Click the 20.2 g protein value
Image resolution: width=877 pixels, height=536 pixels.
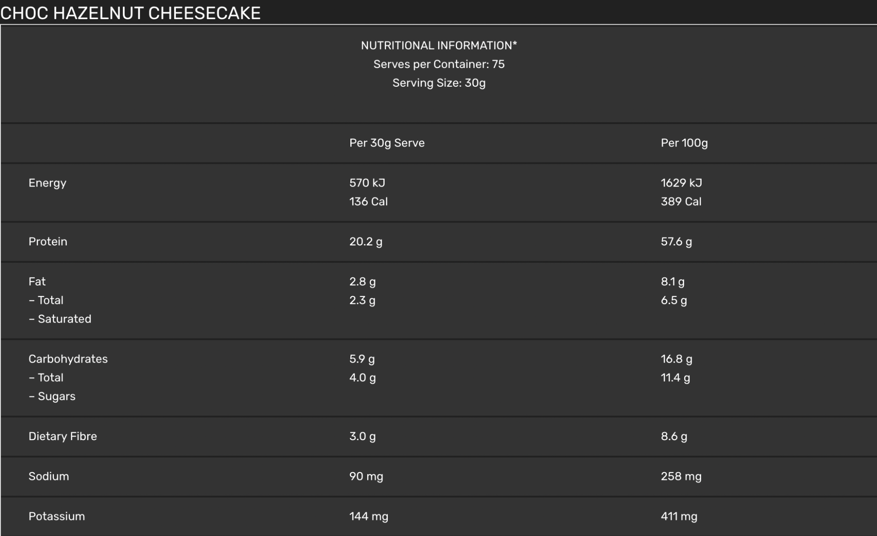(x=366, y=242)
